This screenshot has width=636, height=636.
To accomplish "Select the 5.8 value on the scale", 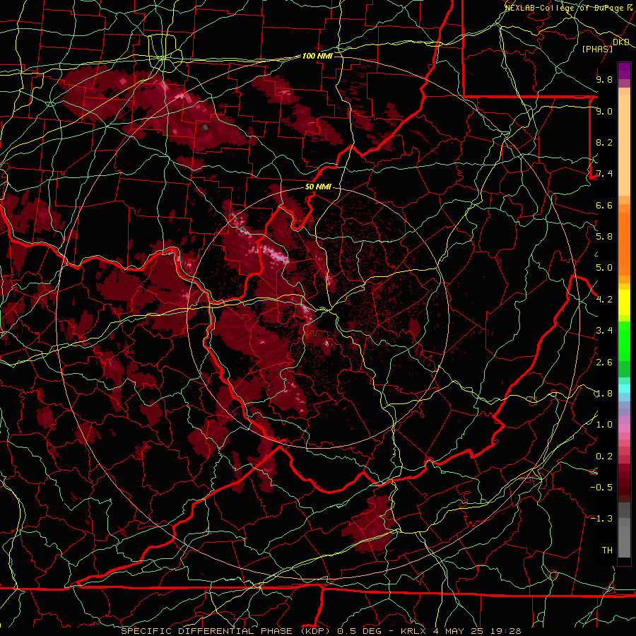I will click(604, 237).
